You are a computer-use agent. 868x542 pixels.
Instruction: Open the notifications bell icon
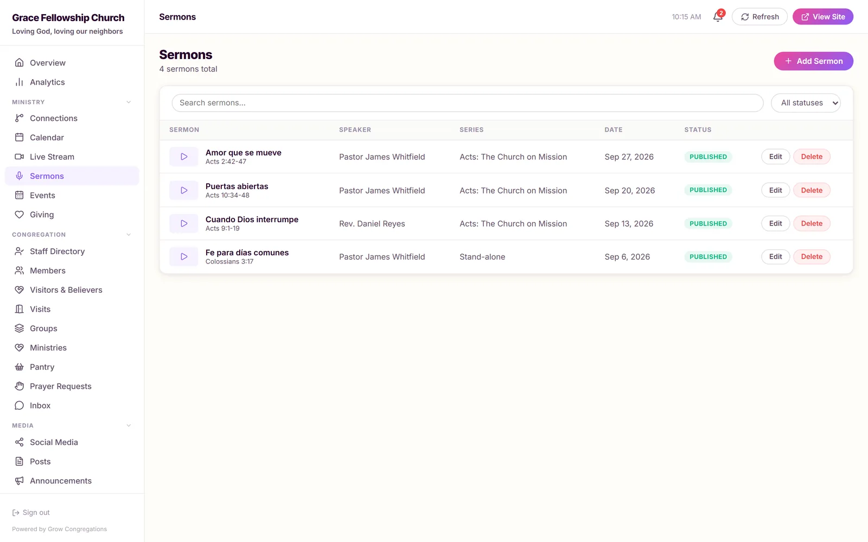pos(718,17)
